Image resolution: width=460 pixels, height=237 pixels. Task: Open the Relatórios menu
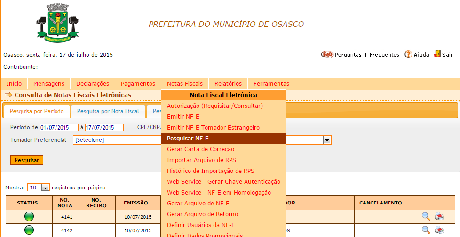(x=228, y=84)
